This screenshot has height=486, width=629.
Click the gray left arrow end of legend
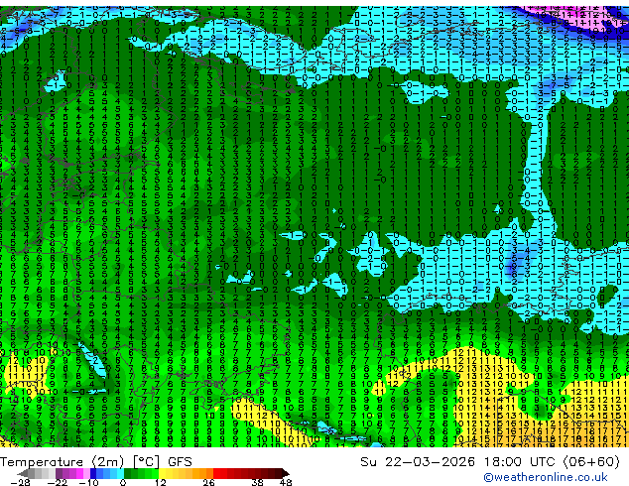pos(23,473)
